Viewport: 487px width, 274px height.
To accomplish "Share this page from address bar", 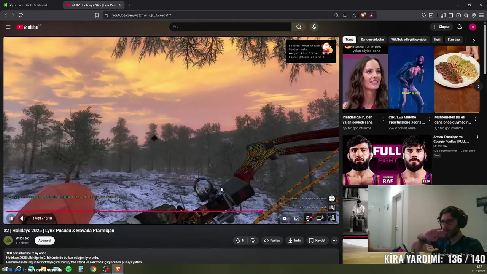I will coord(354,15).
